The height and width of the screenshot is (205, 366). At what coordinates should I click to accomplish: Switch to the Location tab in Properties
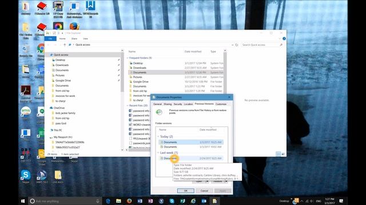(188, 104)
